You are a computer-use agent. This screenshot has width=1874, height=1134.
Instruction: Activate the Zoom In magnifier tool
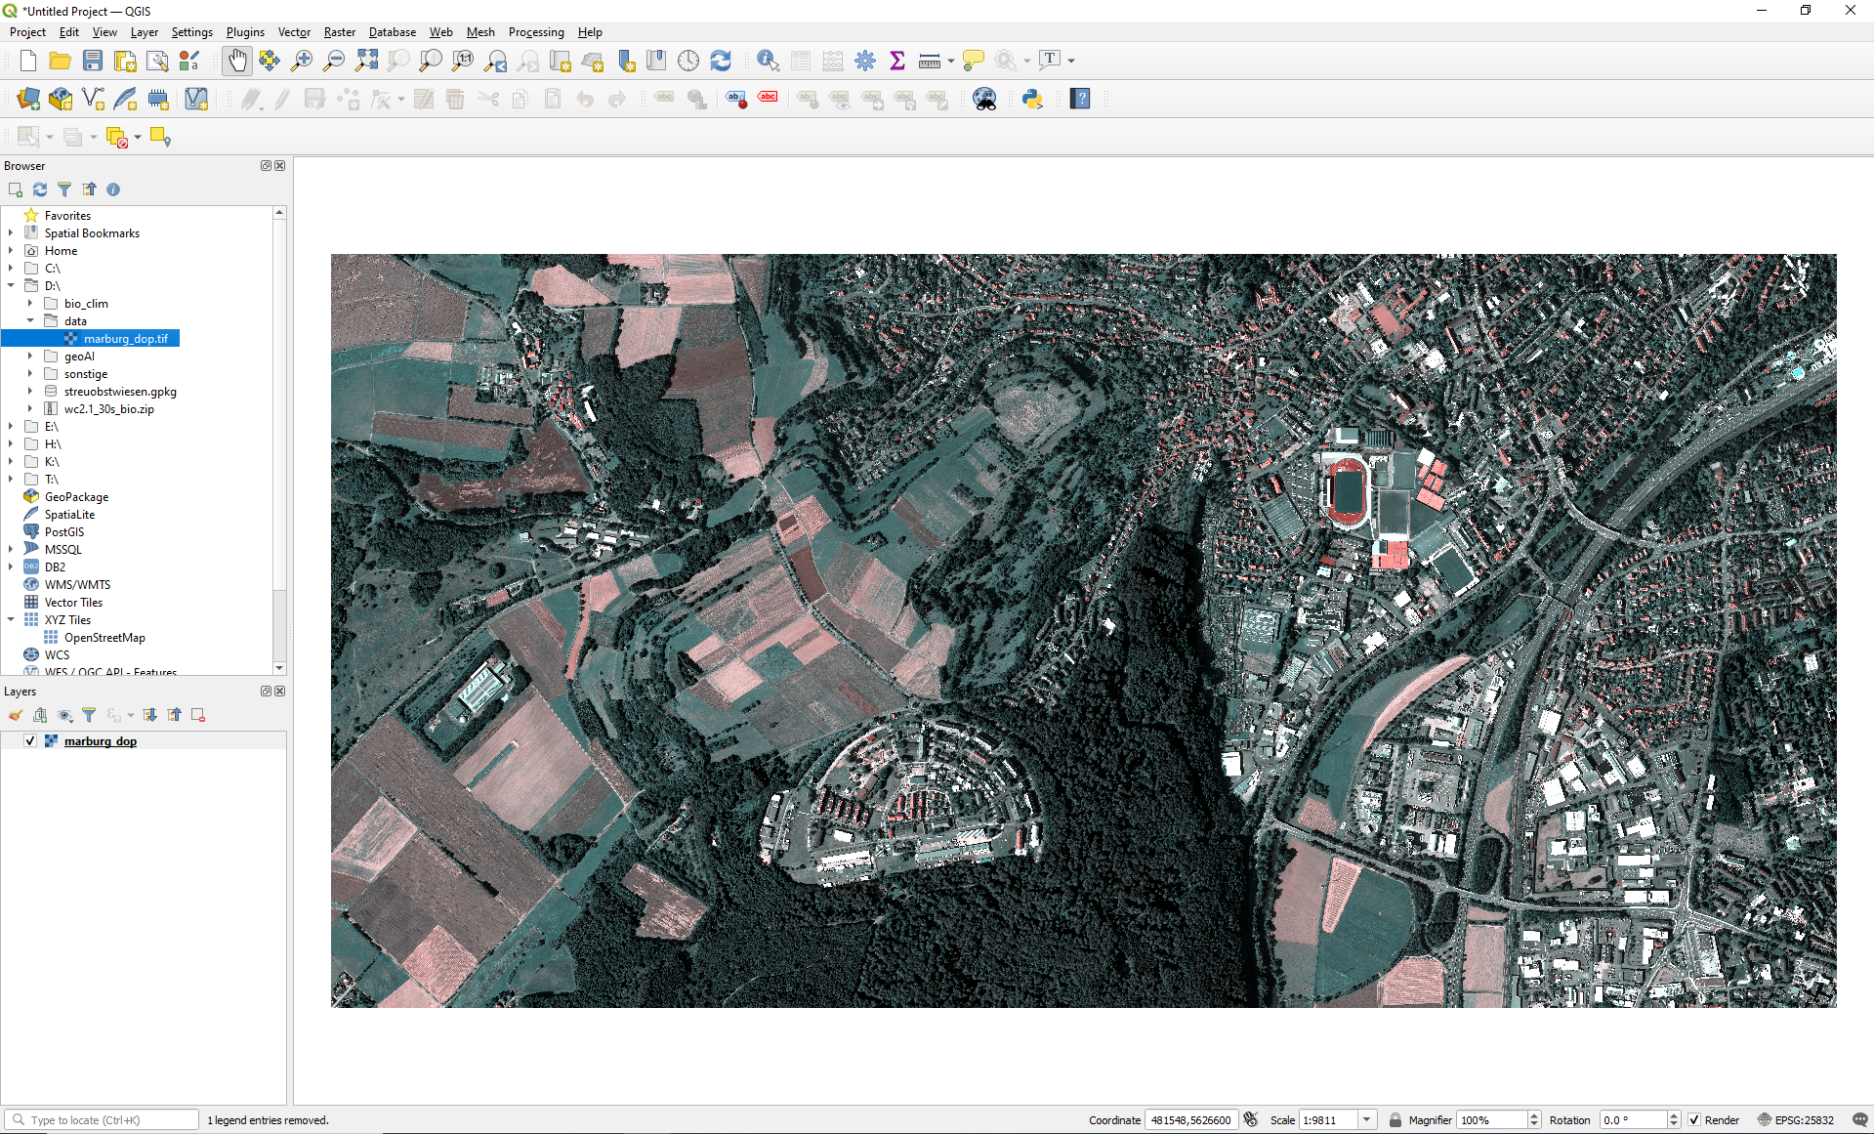coord(302,61)
